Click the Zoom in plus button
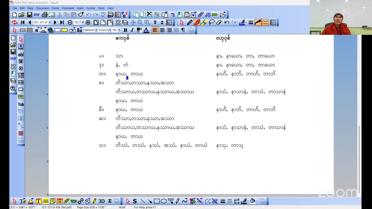Screen dimensions: 372x209 [x=88, y=22]
